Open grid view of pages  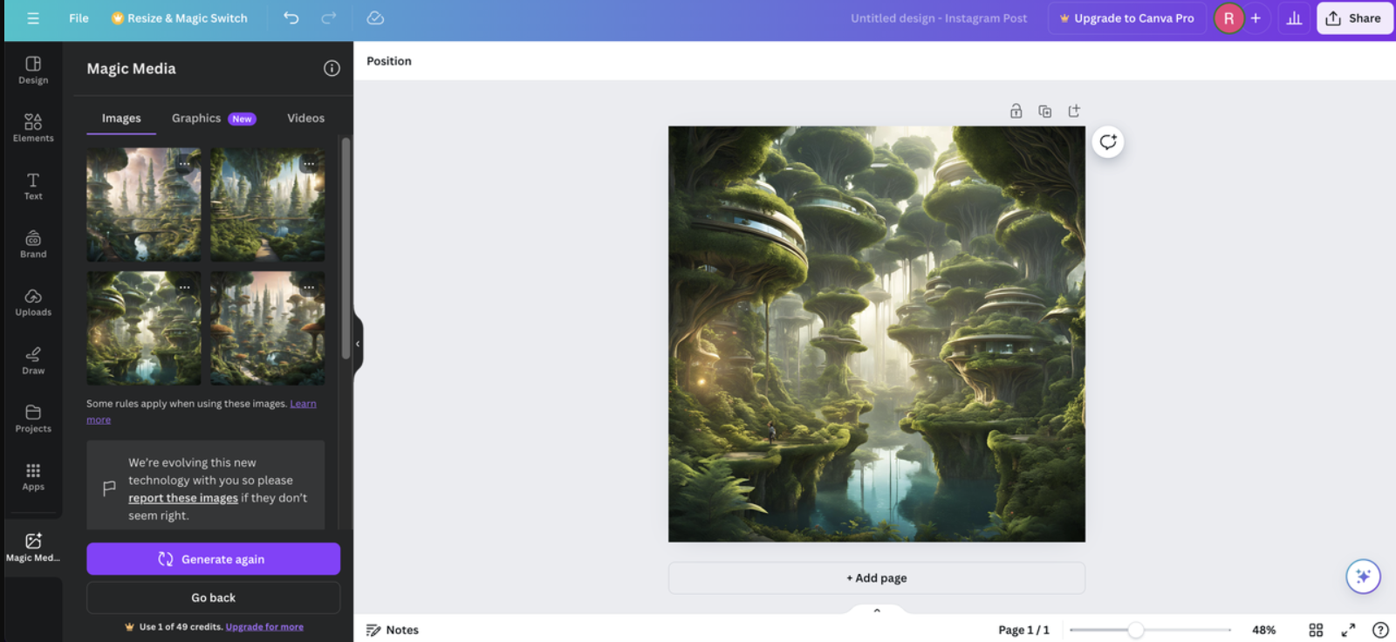pos(1316,630)
